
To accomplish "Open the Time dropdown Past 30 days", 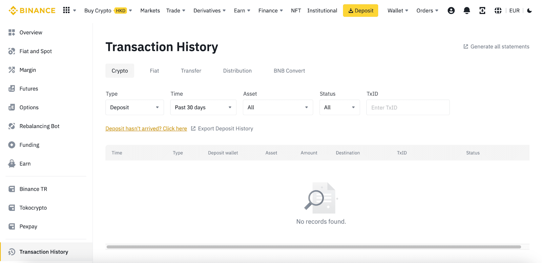I will (x=203, y=107).
